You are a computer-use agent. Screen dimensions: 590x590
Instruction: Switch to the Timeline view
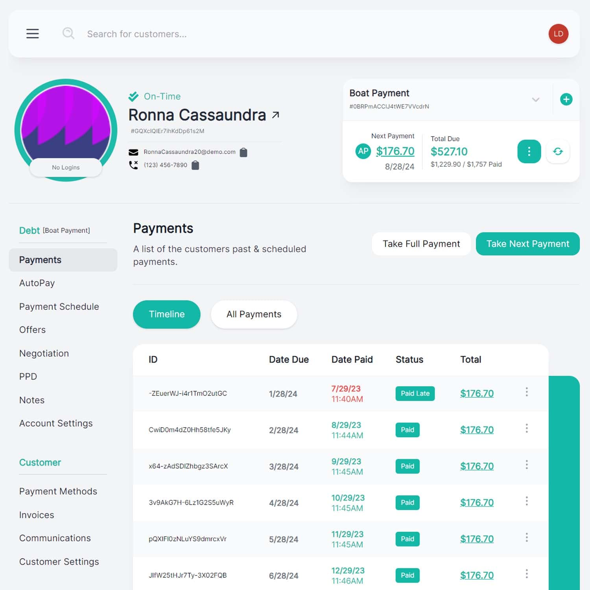coord(166,314)
